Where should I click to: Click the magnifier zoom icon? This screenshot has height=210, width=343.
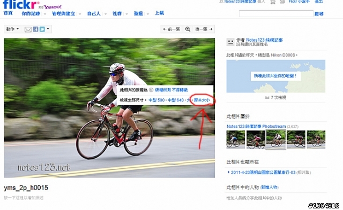188,29
